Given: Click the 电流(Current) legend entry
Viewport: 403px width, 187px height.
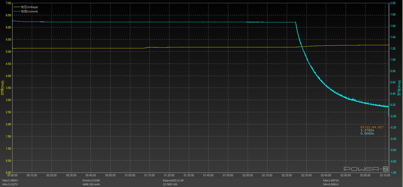Looking at the screenshot, I should click(29, 12).
